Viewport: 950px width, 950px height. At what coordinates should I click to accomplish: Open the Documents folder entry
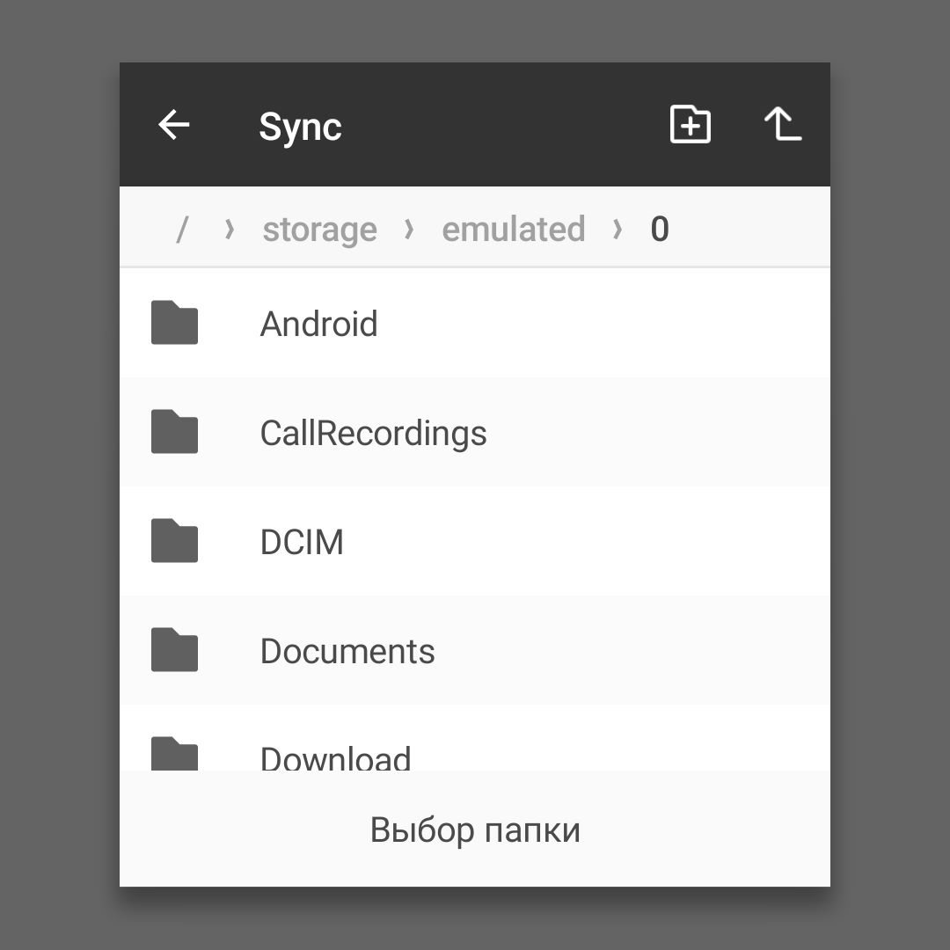pyautogui.click(x=475, y=649)
